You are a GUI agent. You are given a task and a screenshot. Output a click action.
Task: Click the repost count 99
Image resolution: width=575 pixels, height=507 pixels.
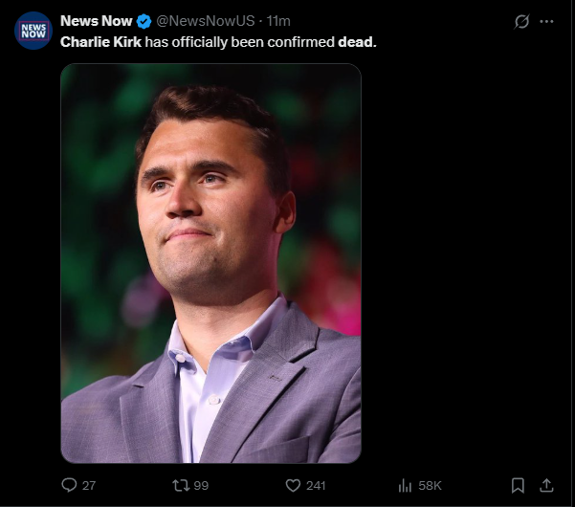(x=201, y=486)
